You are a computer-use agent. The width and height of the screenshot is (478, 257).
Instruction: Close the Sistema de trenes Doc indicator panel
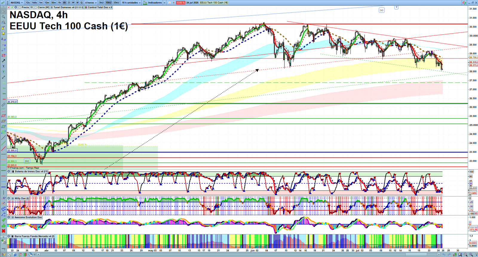(x=9, y=171)
